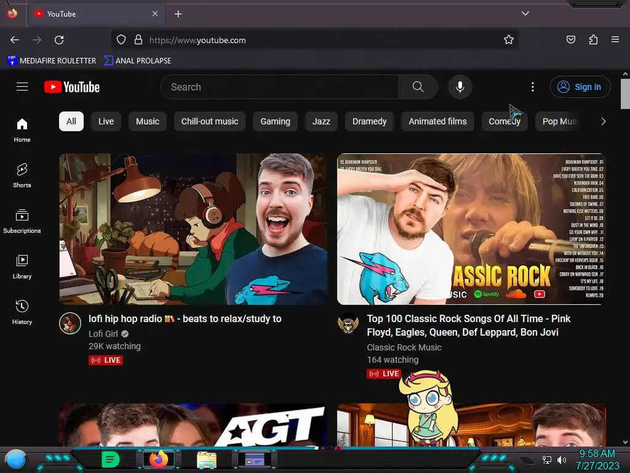This screenshot has height=473, width=630.
Task: Start voice search with the microphone
Action: click(460, 87)
